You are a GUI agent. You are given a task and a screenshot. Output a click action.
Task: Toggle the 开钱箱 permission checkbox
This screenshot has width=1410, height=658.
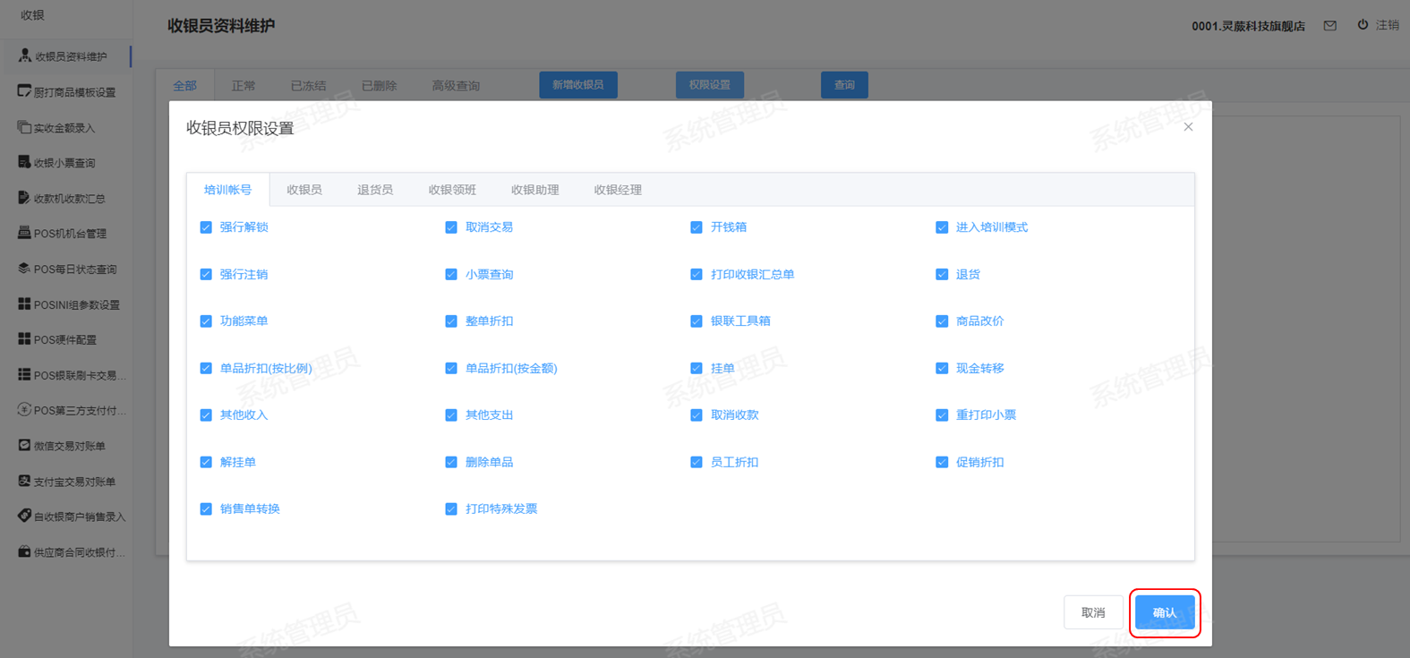(696, 227)
